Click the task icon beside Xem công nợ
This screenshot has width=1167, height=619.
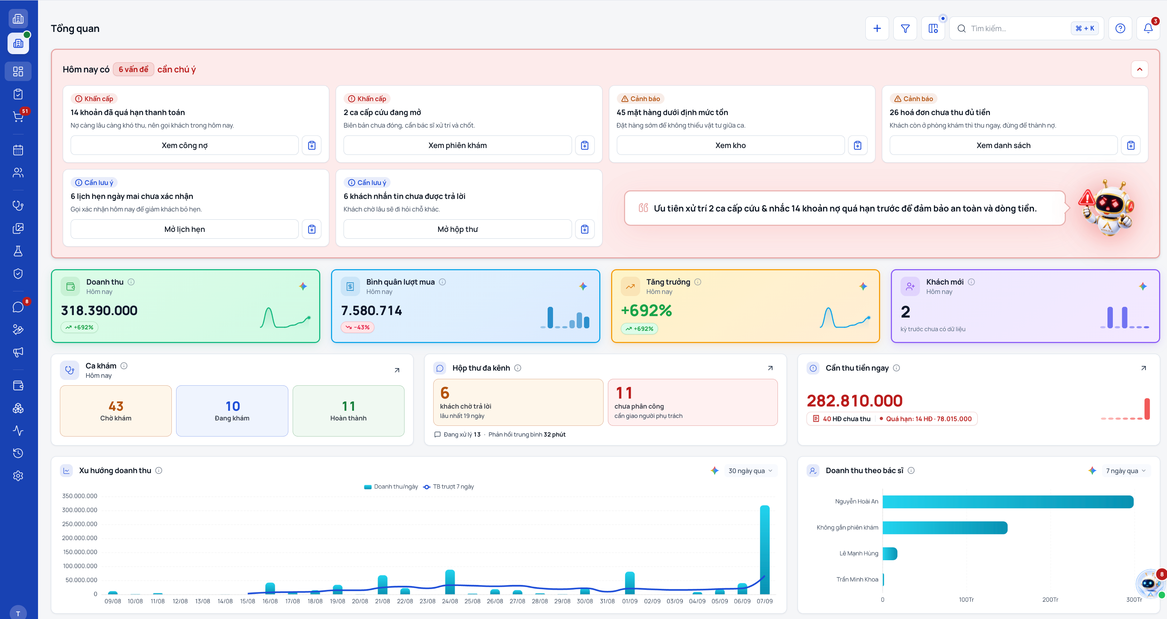click(x=312, y=146)
